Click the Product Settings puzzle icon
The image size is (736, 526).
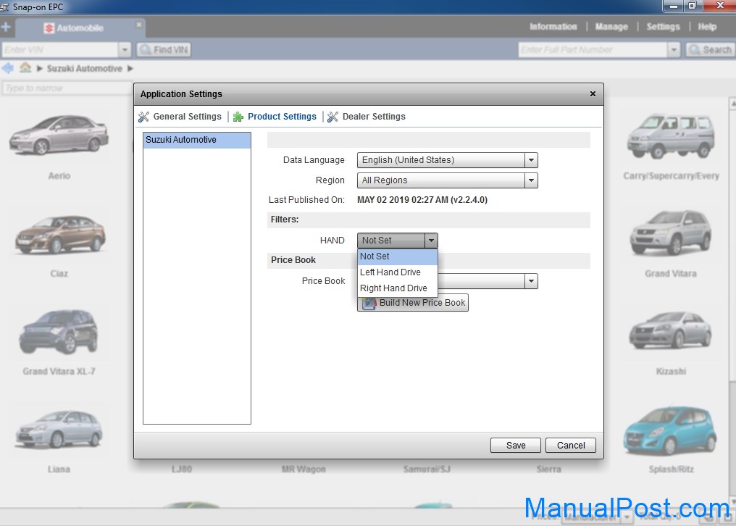[x=238, y=117]
